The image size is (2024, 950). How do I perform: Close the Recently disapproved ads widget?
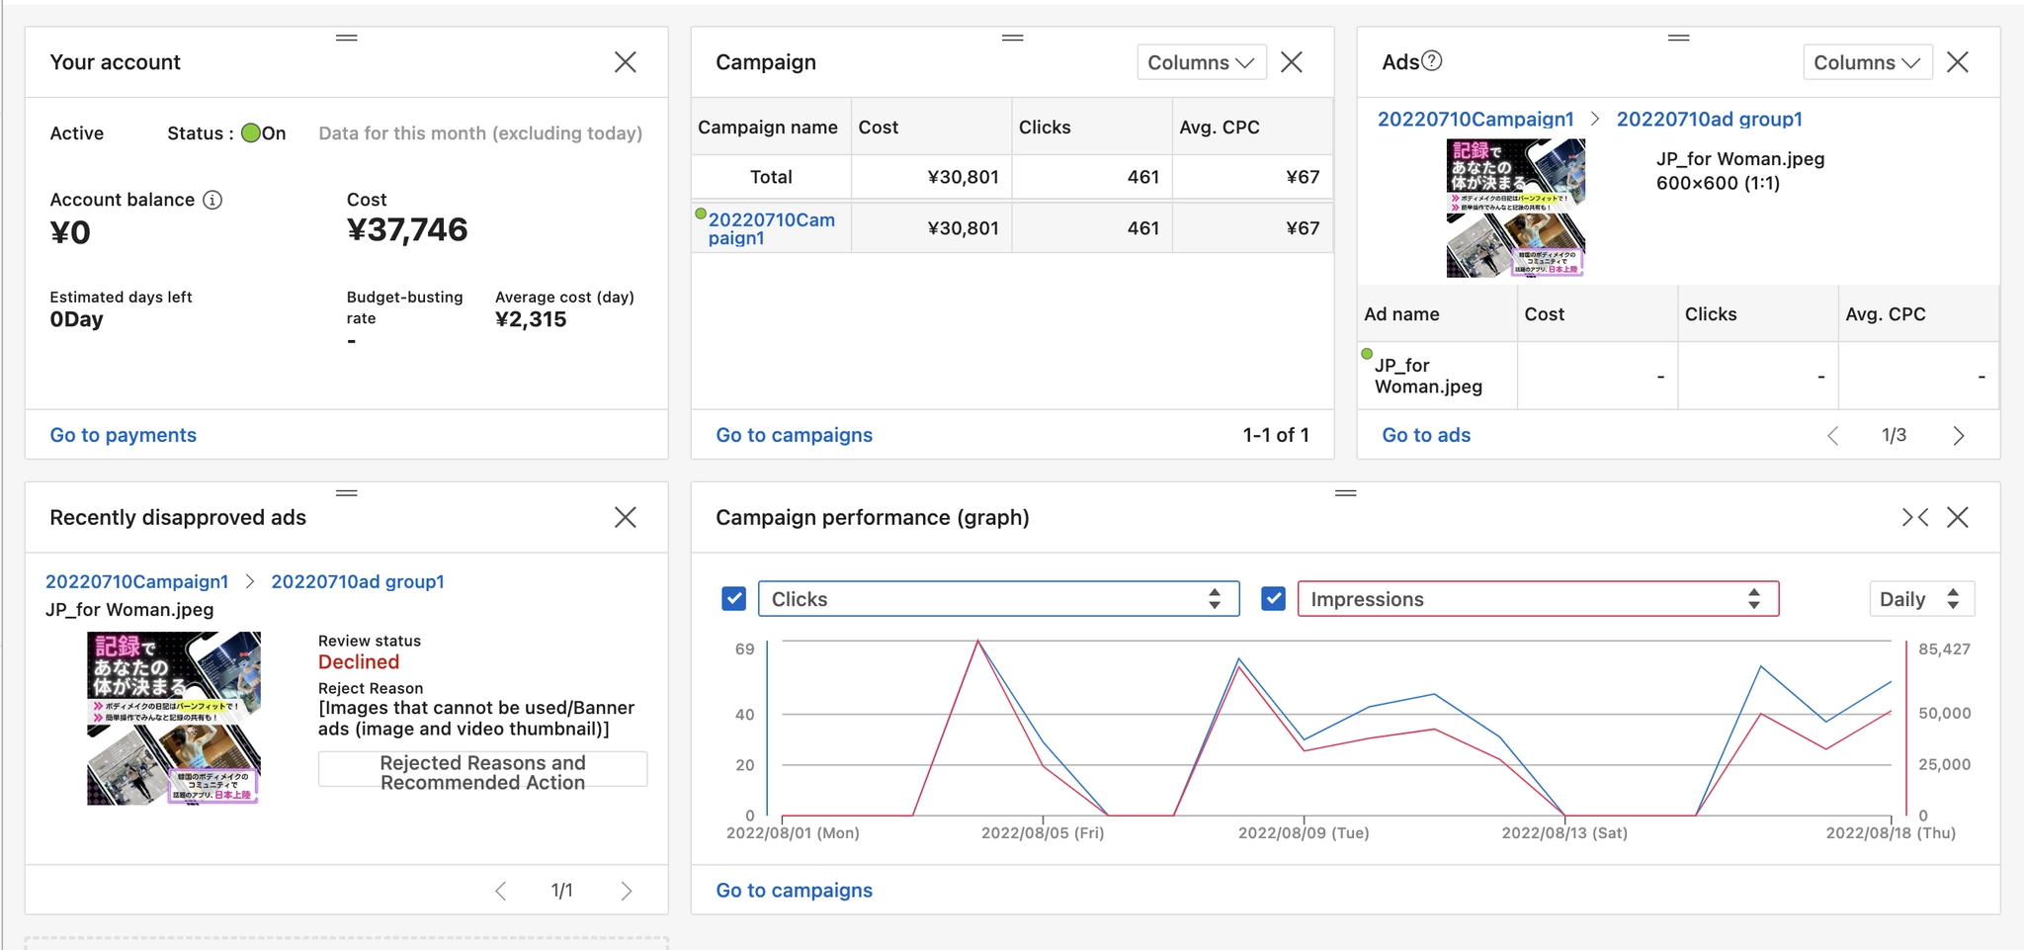625,517
